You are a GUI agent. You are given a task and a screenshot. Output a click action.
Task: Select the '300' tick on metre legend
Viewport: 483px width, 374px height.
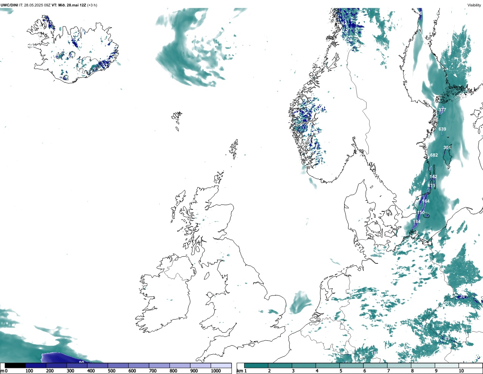click(x=71, y=371)
